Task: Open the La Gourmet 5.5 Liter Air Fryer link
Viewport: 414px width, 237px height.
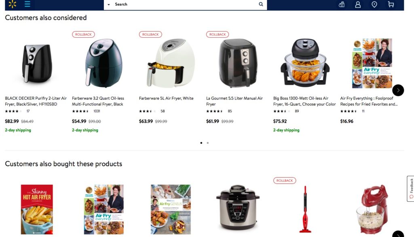Action: [x=234, y=101]
